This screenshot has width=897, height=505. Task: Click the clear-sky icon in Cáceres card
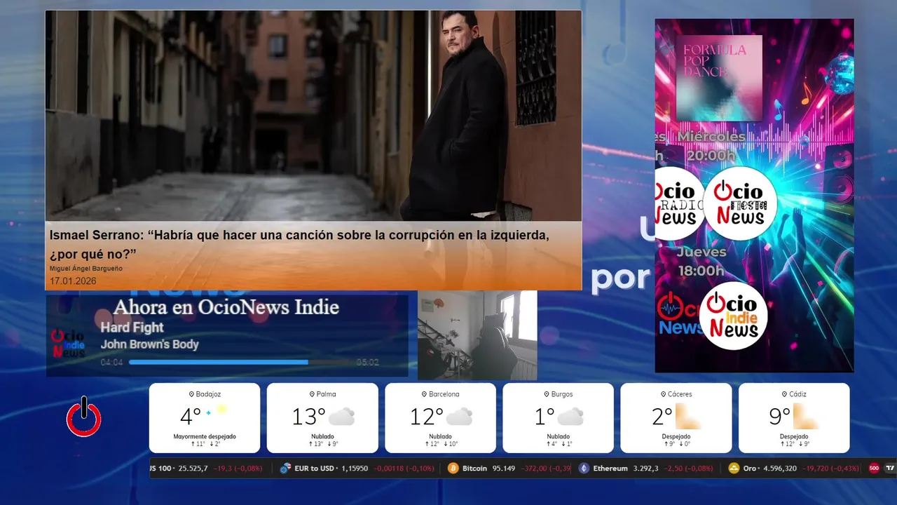(688, 417)
